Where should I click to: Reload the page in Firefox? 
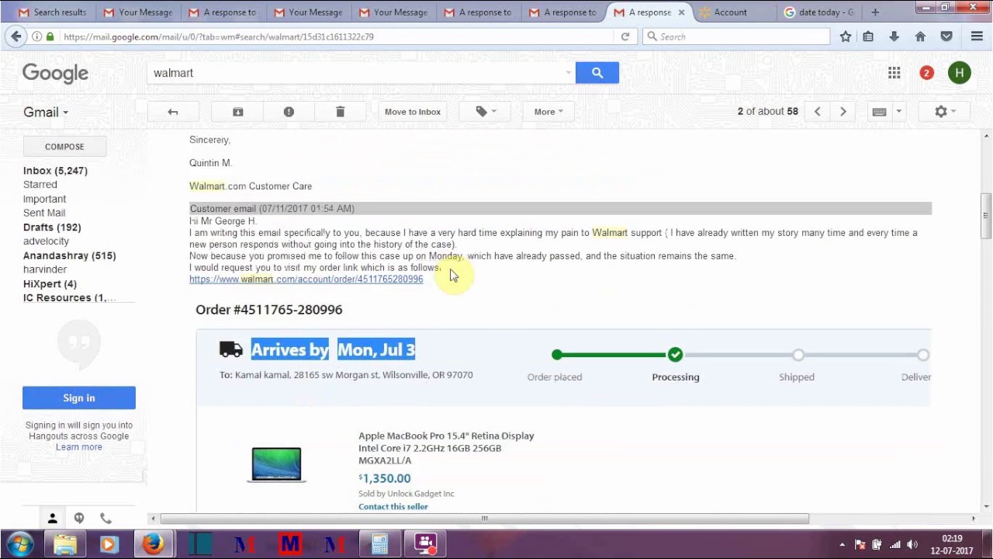click(x=625, y=36)
